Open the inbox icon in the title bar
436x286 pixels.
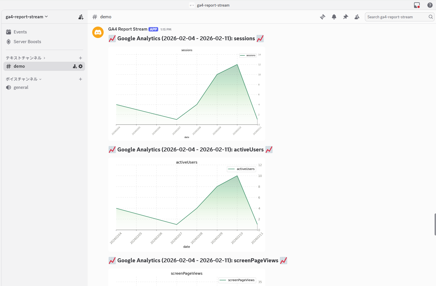point(417,5)
